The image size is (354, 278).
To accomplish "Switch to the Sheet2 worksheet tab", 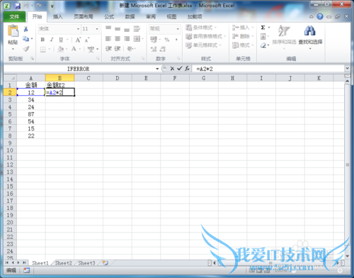I will (64, 263).
